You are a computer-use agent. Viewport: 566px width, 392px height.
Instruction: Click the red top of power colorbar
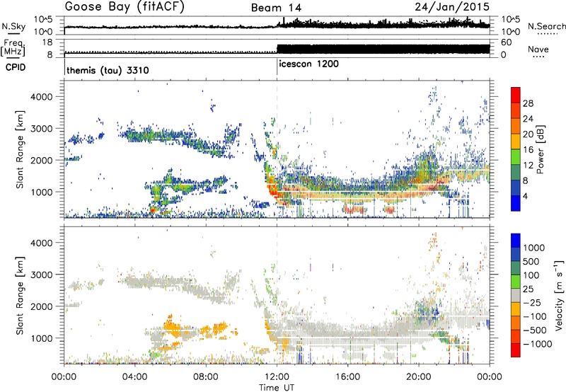tap(516, 96)
